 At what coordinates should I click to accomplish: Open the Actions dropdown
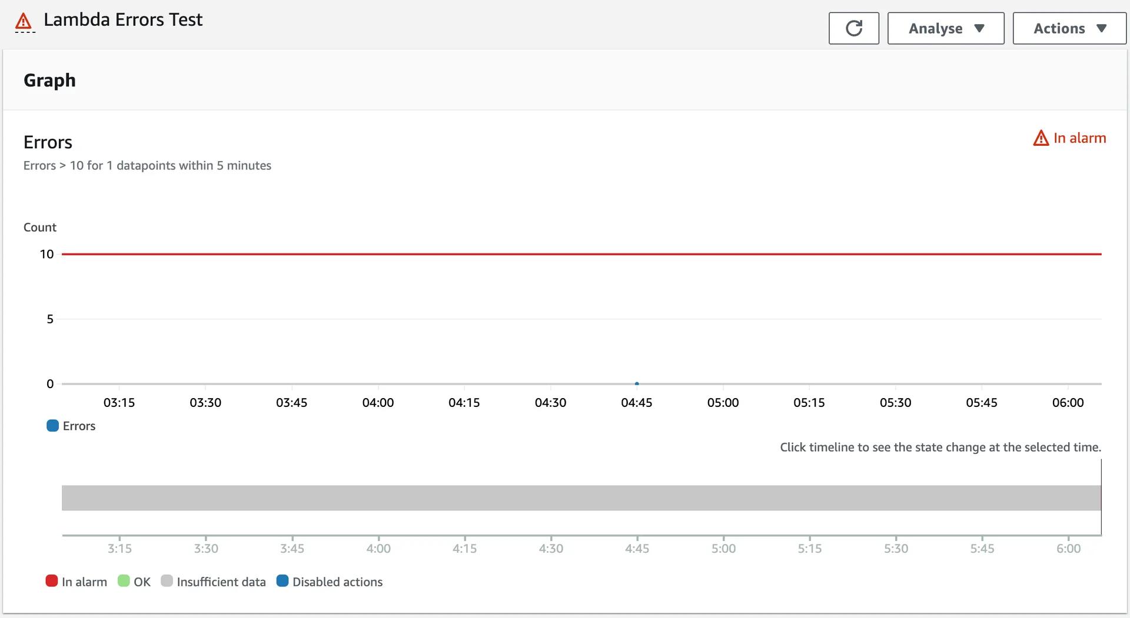pos(1068,28)
